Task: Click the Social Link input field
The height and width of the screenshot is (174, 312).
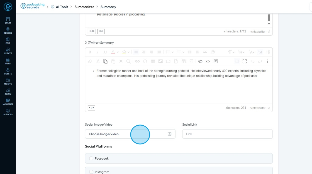Action: pyautogui.click(x=227, y=134)
